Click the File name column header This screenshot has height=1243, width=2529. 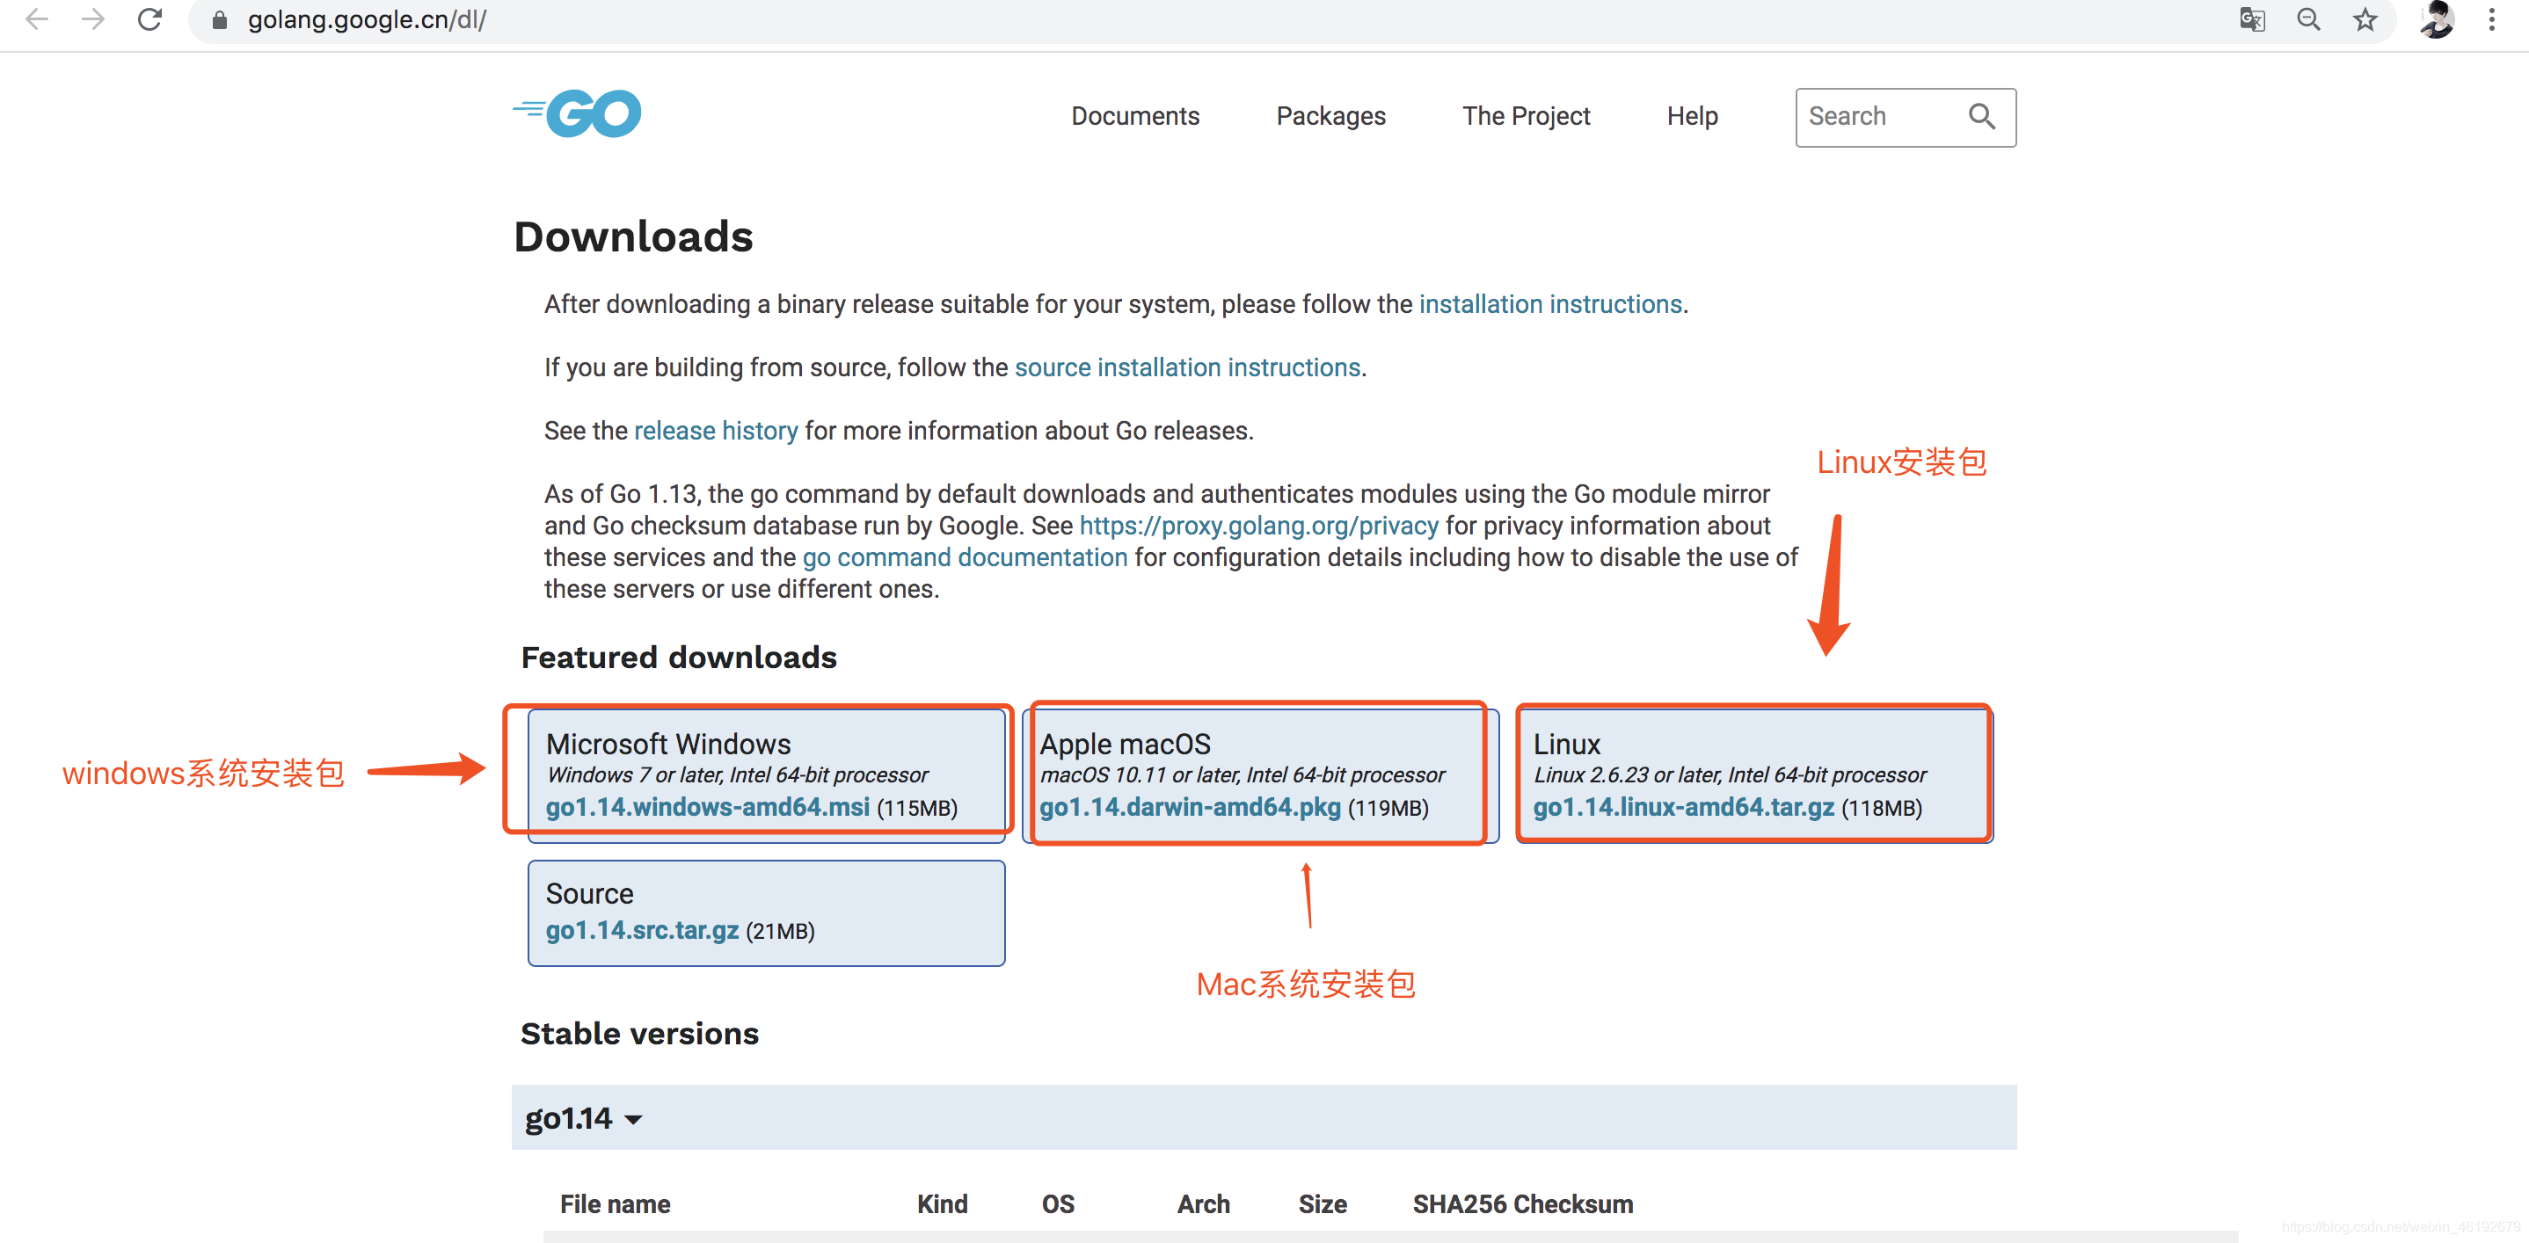(615, 1203)
